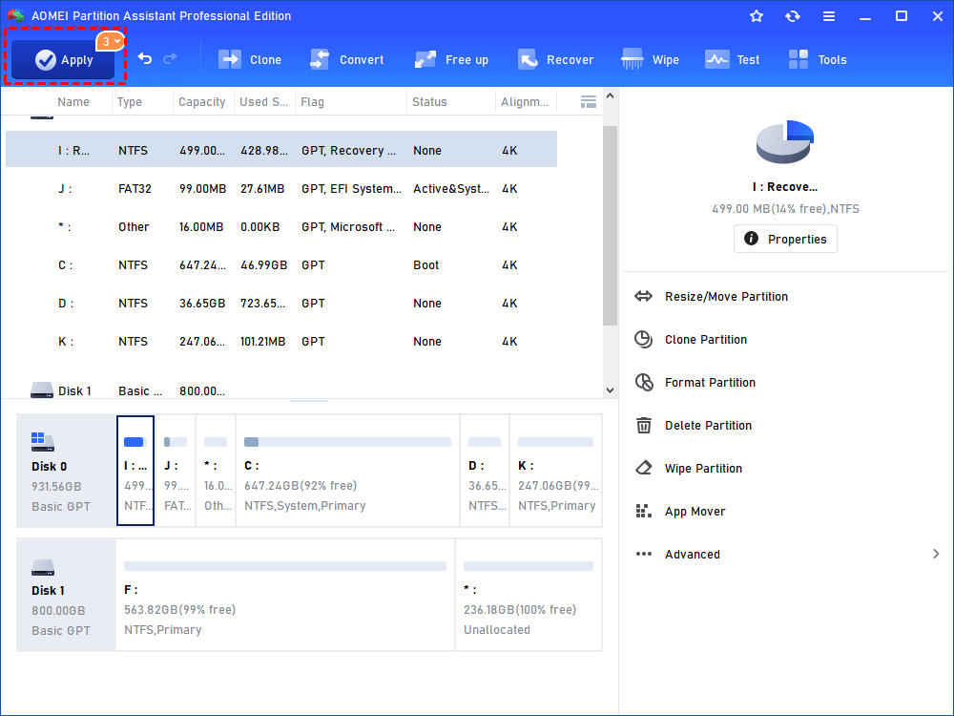This screenshot has height=716, width=954.
Task: Open the Test menu
Action: [733, 59]
